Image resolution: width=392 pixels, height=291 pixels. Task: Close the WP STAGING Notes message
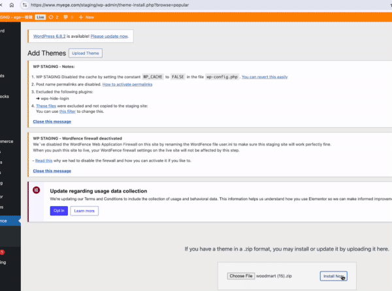pos(52,121)
